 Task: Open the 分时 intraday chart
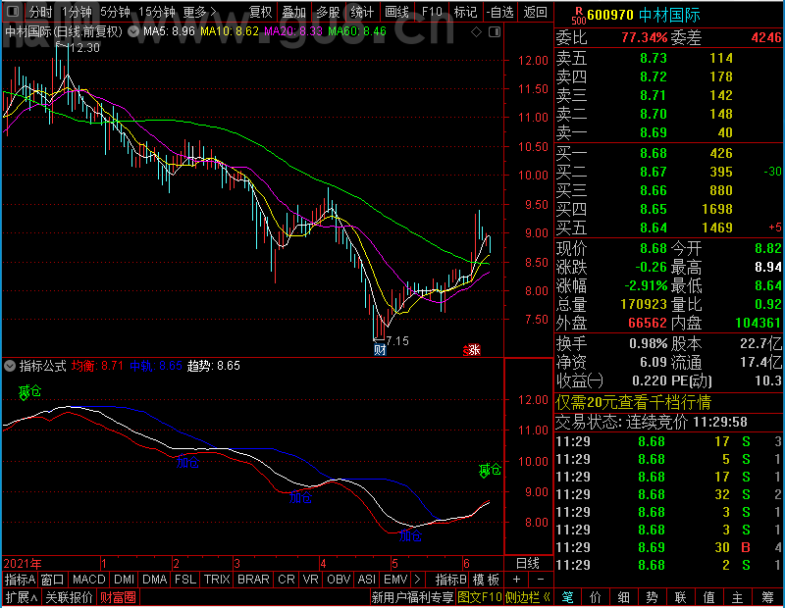tap(40, 12)
